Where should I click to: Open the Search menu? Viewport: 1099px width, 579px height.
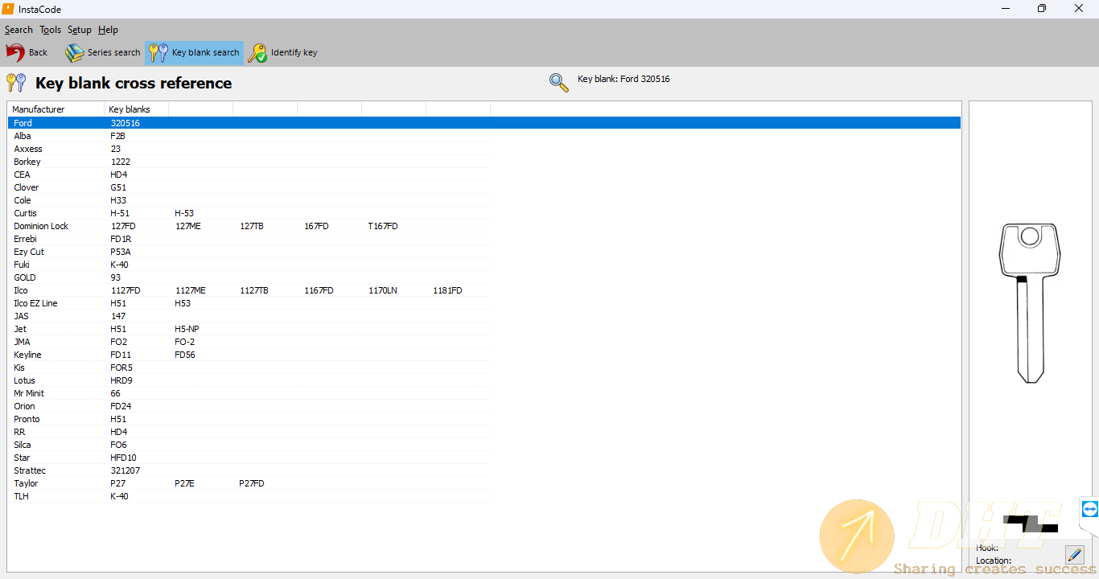[19, 30]
